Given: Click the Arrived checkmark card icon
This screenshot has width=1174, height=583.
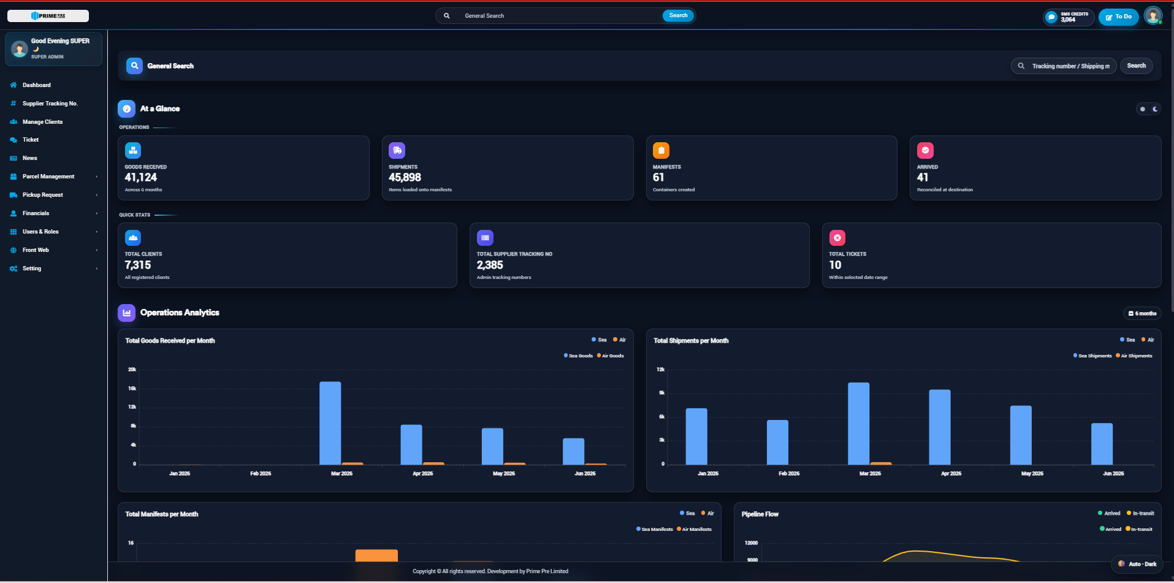Looking at the screenshot, I should tap(925, 150).
